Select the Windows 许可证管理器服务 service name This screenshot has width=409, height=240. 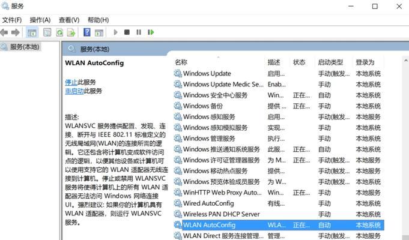(222, 160)
